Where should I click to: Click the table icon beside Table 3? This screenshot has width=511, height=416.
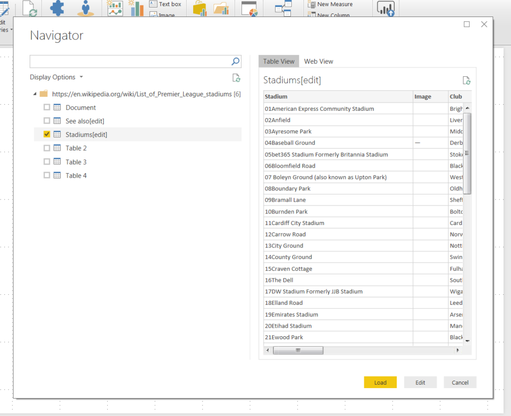(57, 162)
